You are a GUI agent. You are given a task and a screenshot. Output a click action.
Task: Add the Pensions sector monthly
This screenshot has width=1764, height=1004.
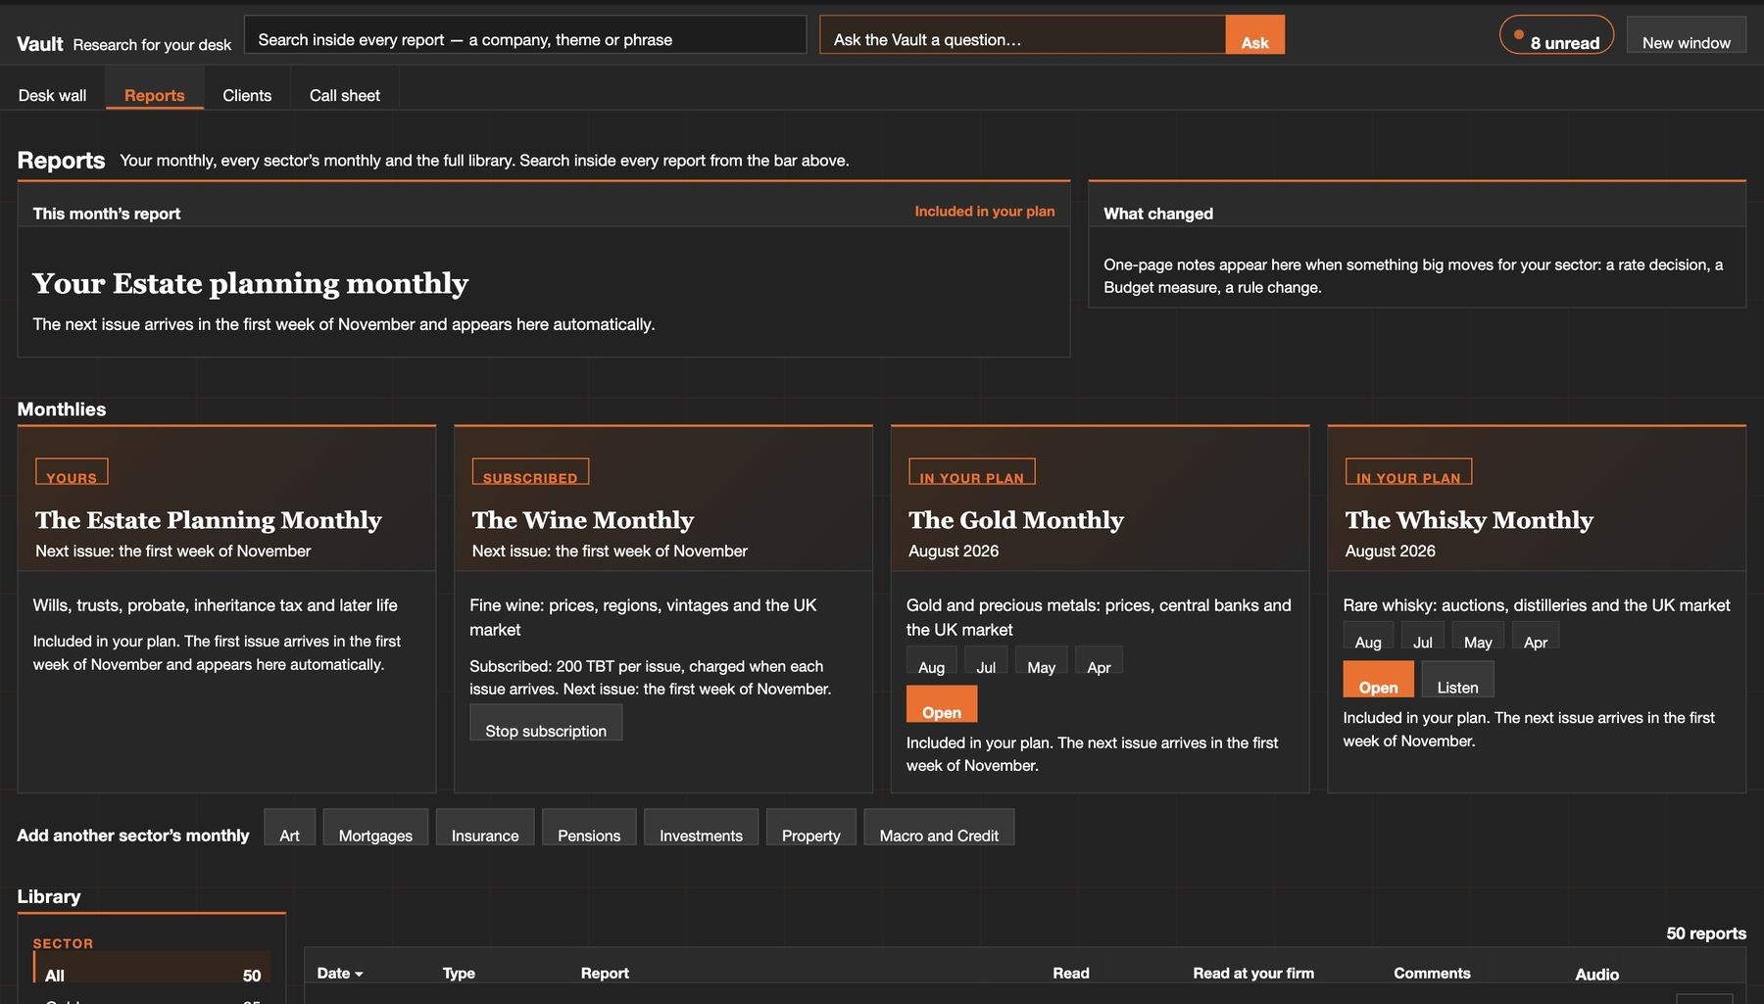[589, 828]
